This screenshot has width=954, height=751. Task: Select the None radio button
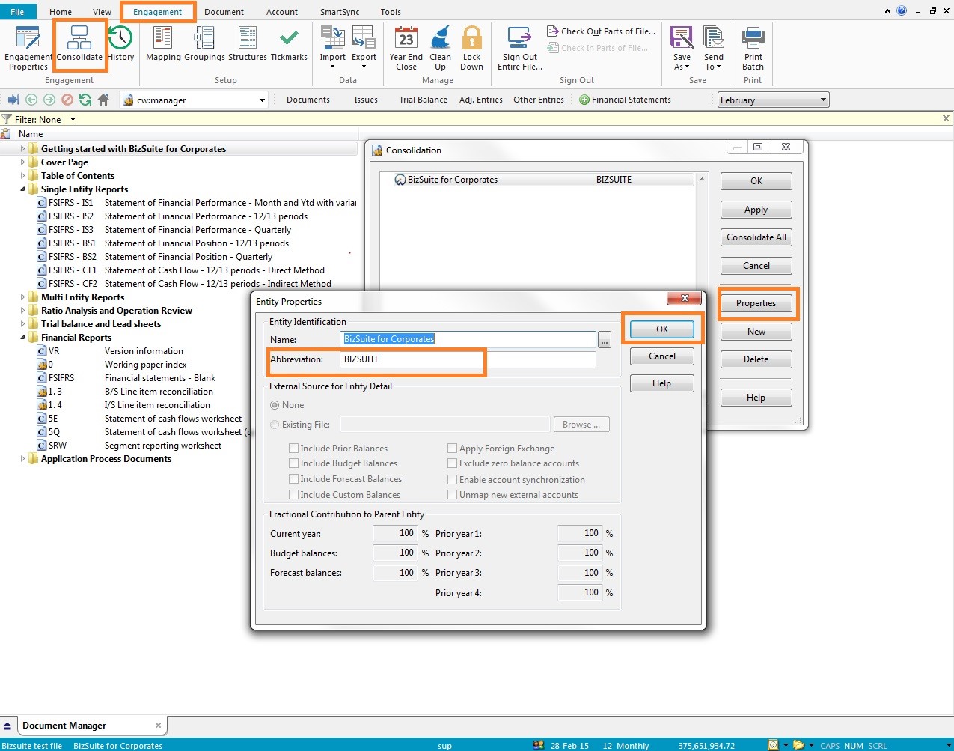(275, 405)
